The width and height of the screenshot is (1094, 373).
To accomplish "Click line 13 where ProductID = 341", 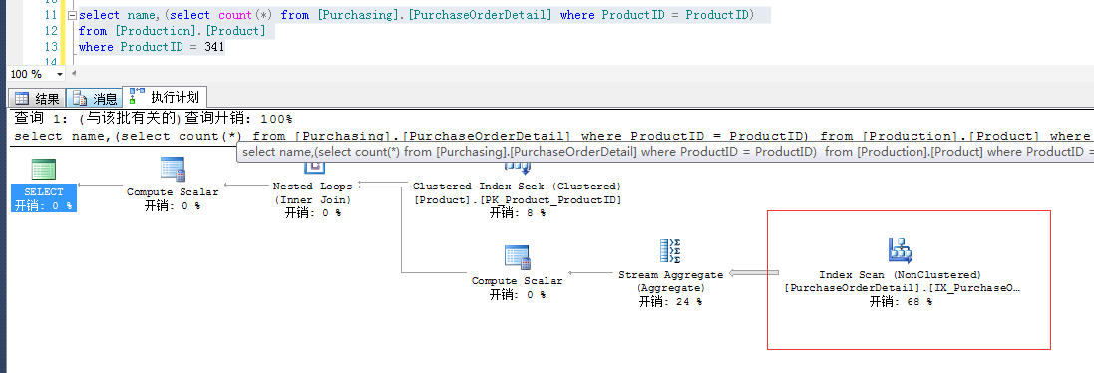I will tap(152, 47).
